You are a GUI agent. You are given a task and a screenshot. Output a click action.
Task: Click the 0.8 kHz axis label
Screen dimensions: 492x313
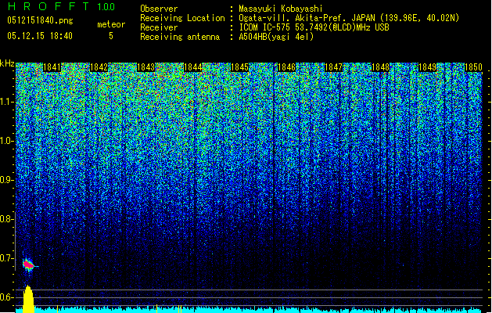[x=7, y=219]
